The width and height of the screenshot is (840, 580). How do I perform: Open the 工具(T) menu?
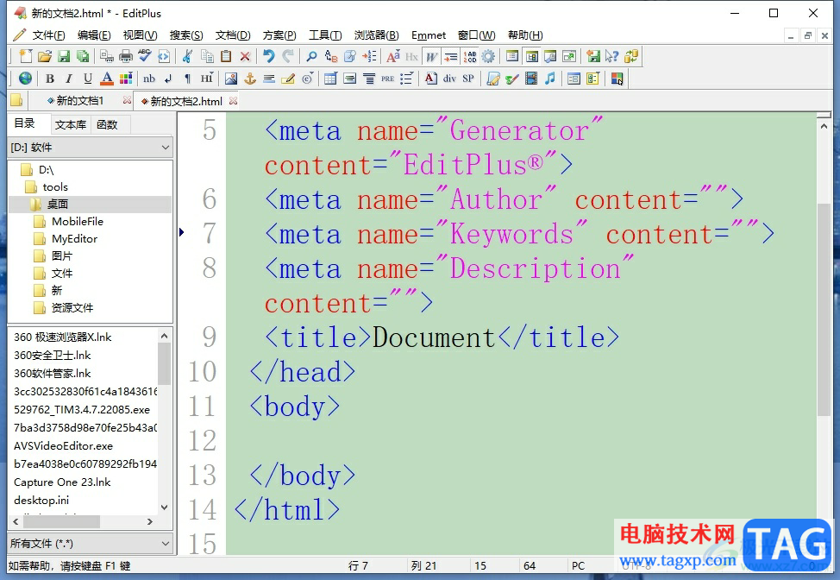[324, 35]
